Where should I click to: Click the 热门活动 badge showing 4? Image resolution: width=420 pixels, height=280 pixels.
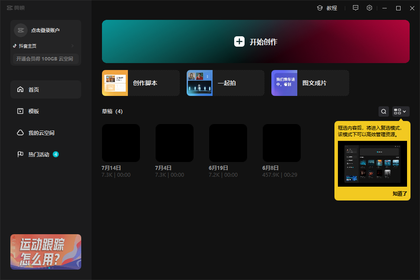[x=56, y=154]
